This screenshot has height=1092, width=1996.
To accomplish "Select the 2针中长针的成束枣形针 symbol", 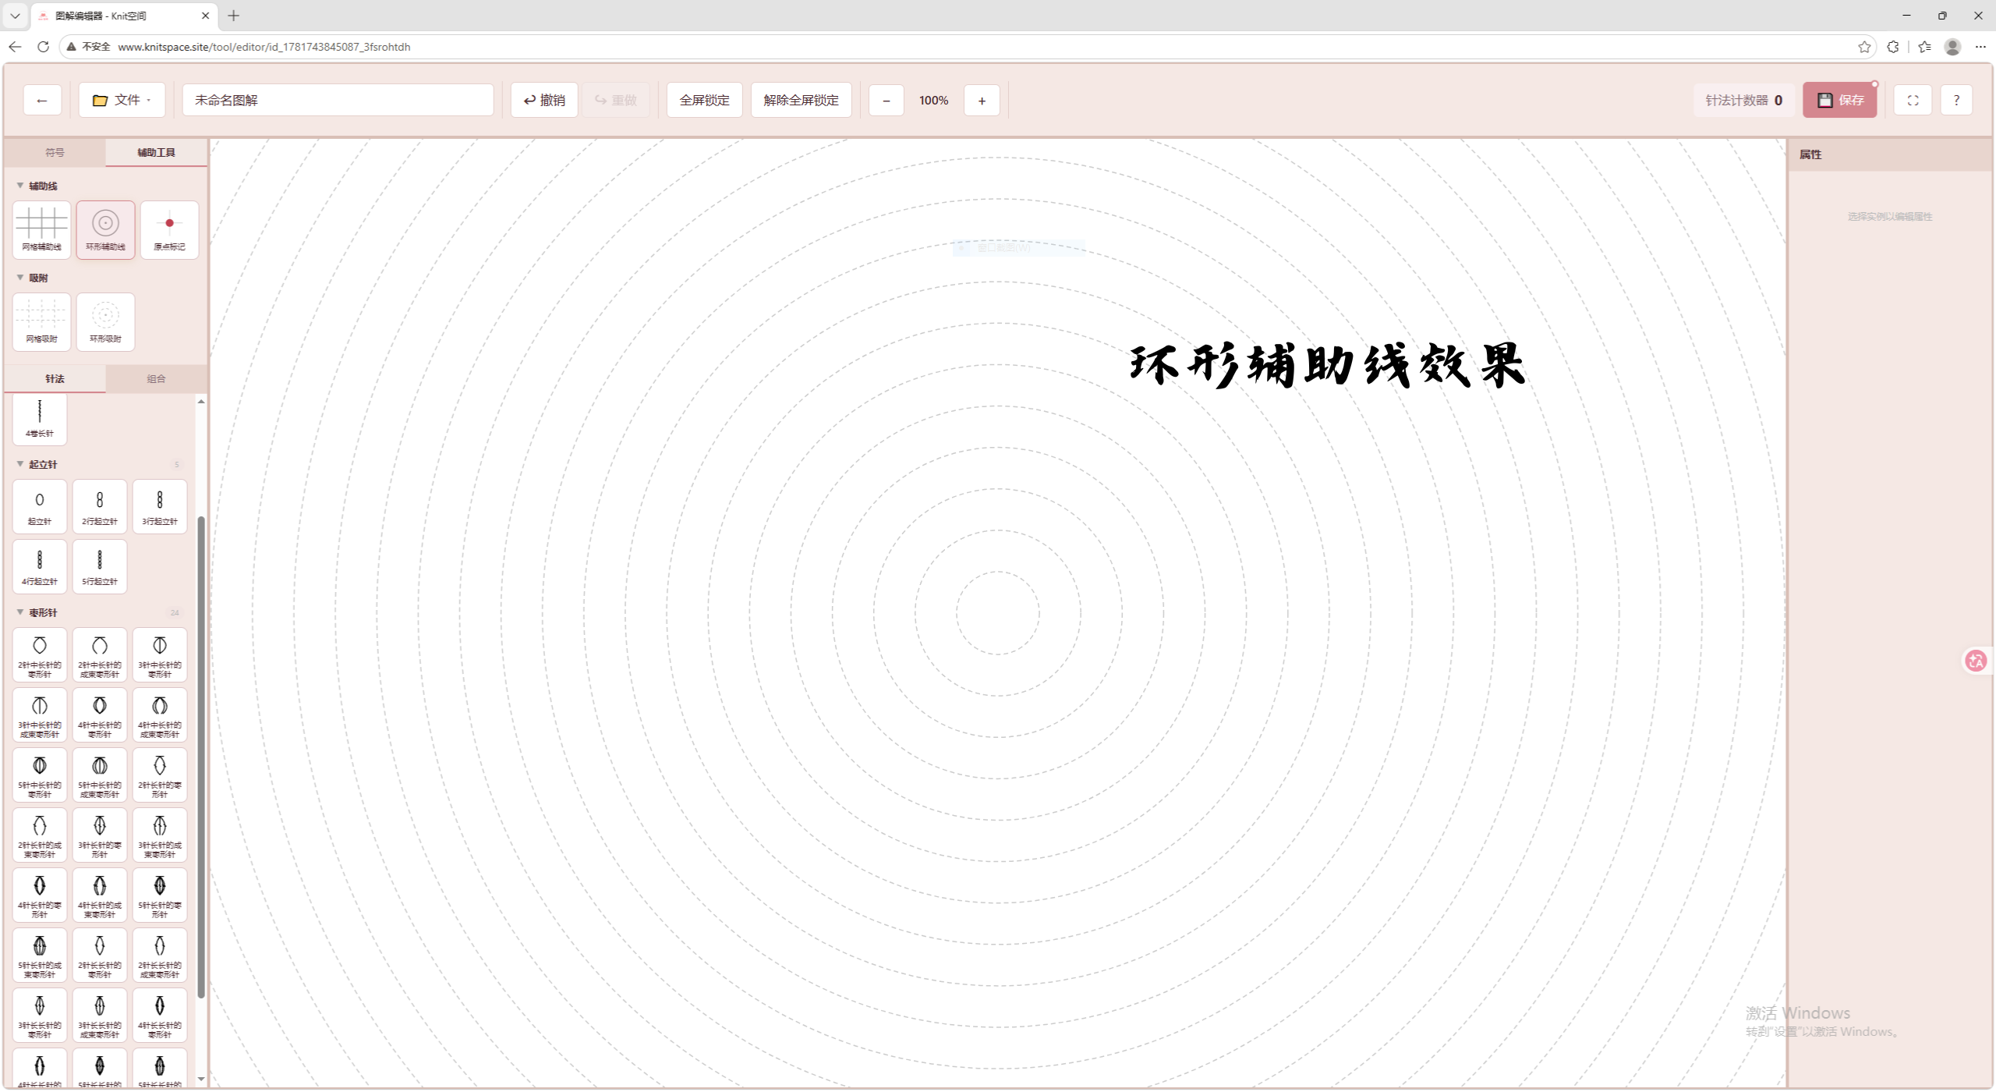I will pyautogui.click(x=100, y=654).
